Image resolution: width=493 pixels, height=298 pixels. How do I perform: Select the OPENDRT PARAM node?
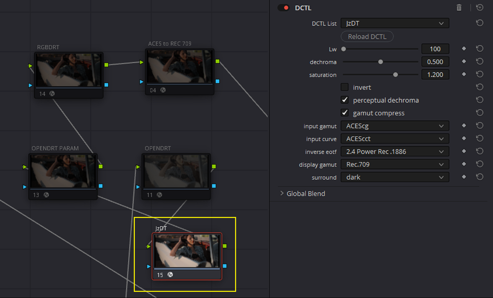63,177
